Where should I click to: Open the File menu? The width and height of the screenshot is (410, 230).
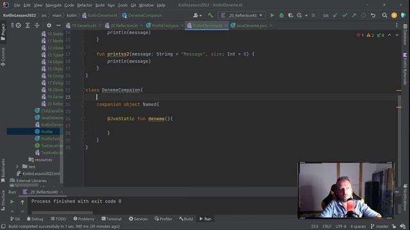(x=17, y=5)
